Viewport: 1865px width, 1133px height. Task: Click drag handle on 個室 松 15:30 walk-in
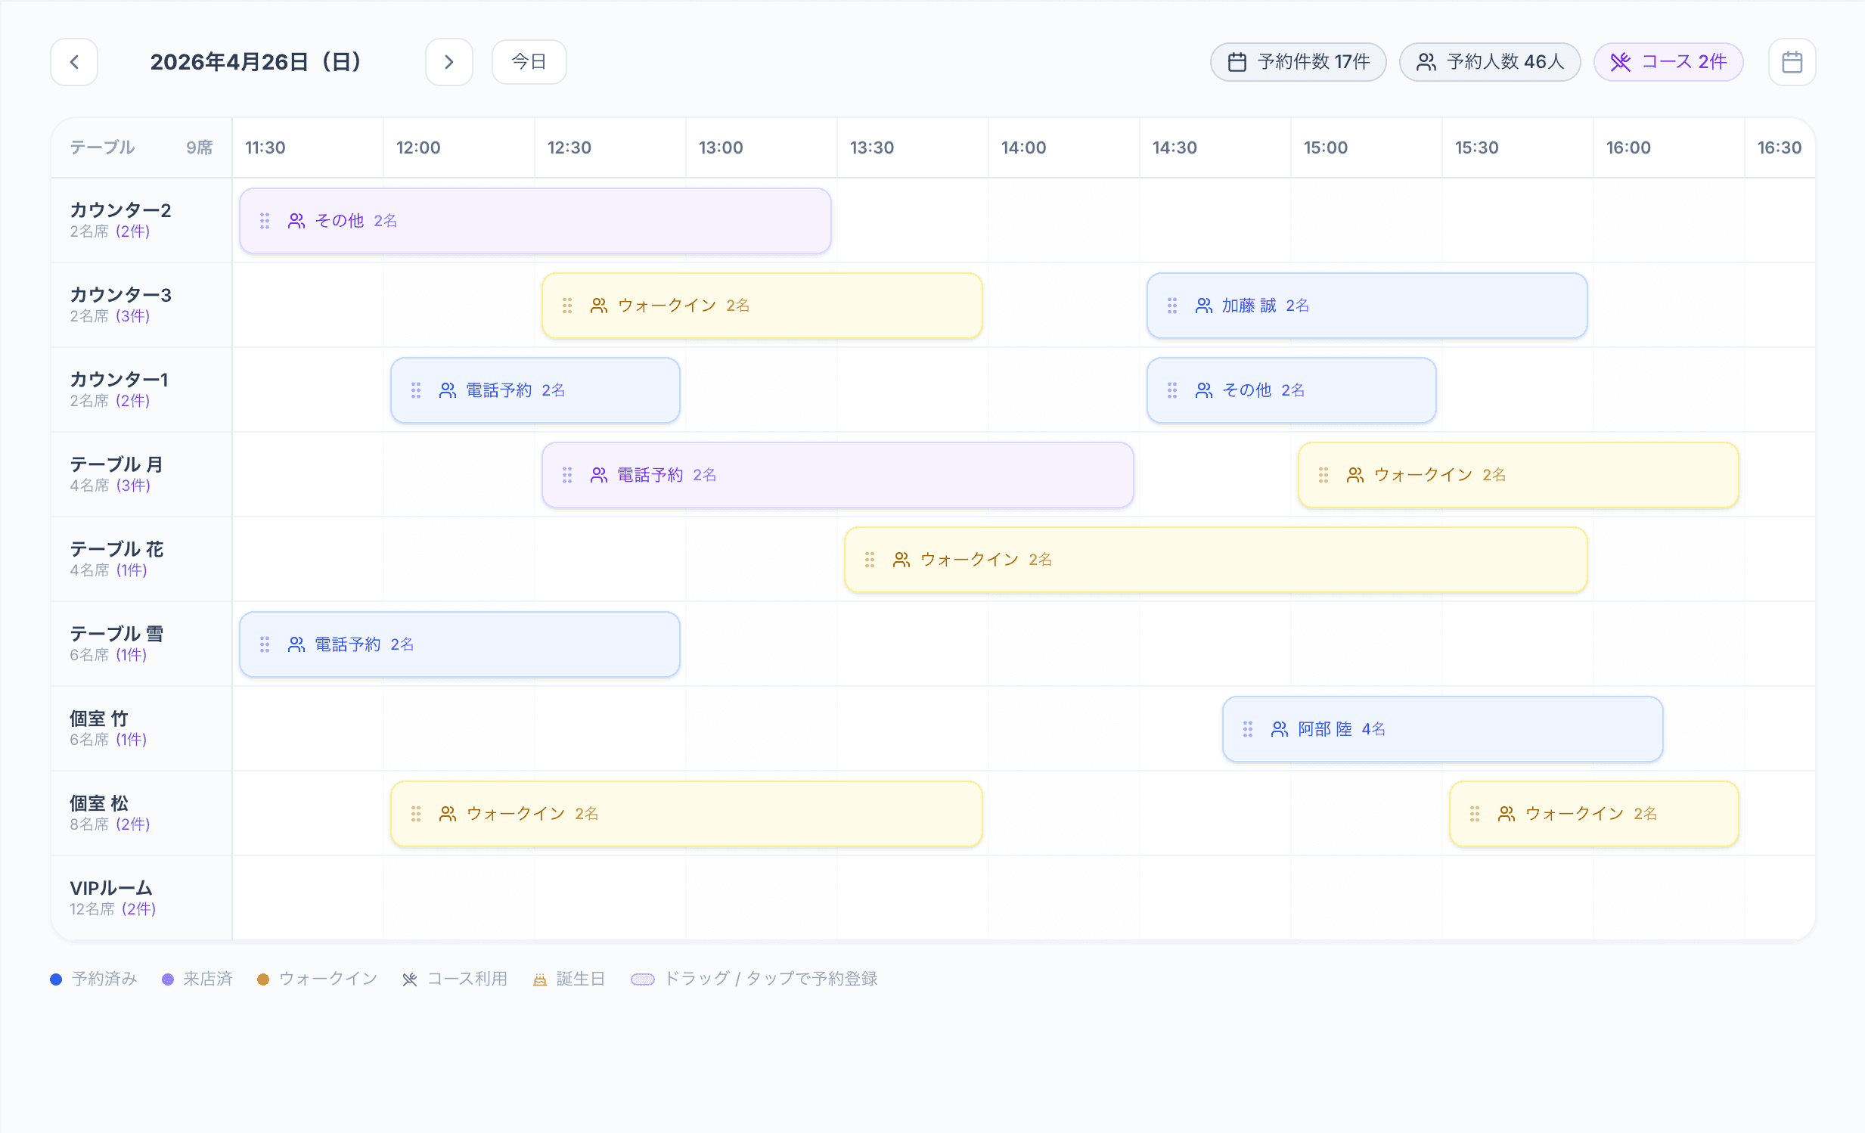pos(1475,814)
